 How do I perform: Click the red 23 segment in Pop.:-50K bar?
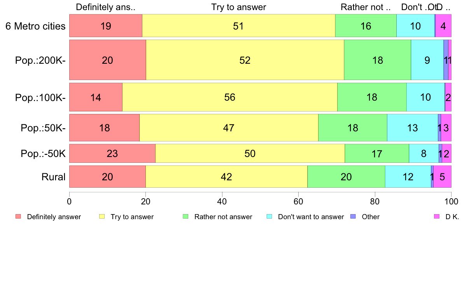tap(112, 153)
